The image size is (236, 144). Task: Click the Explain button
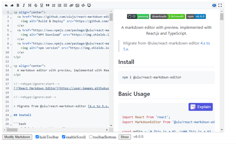coord(201,107)
